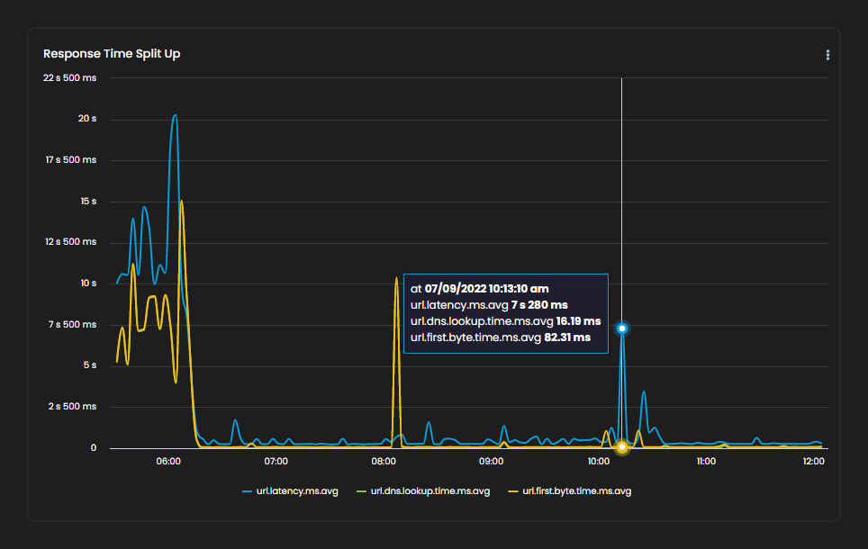Click the 12:00 x-axis label
The image size is (868, 549).
tap(813, 461)
